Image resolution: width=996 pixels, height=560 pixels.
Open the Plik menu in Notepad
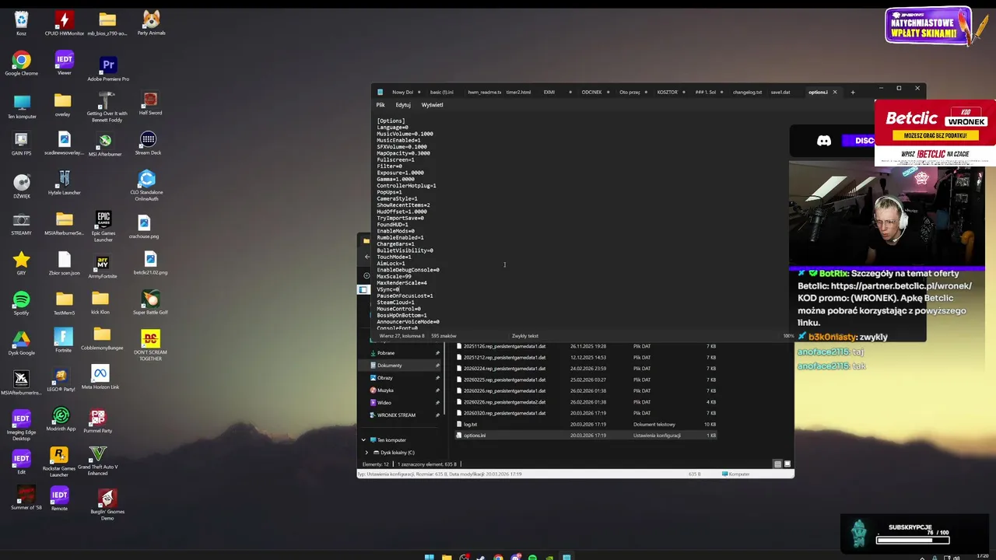click(x=381, y=105)
